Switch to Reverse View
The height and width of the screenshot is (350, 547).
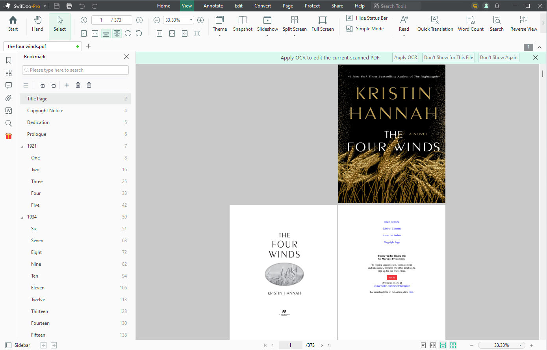pyautogui.click(x=524, y=24)
